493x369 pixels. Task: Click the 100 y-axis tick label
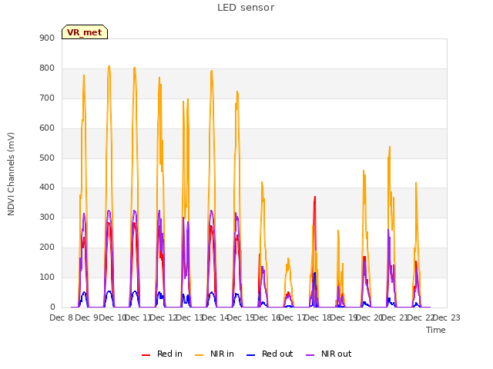[x=47, y=277]
